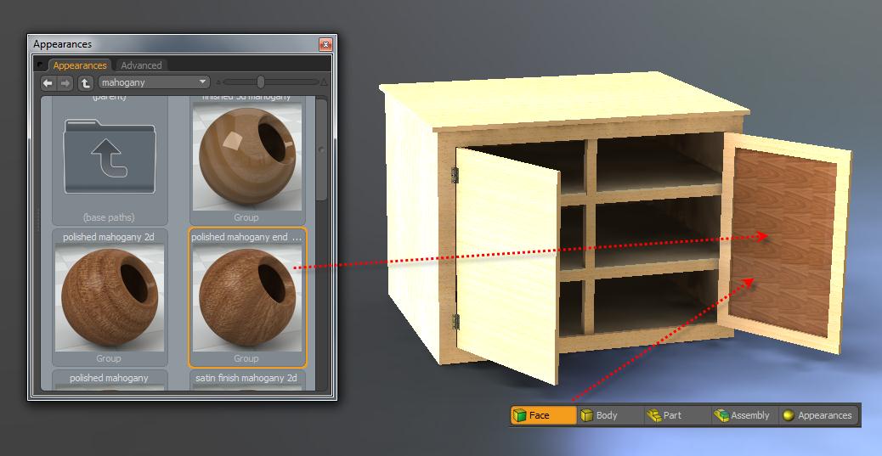Click the large triangle at the slider's right end
This screenshot has width=882, height=456.
click(x=324, y=82)
